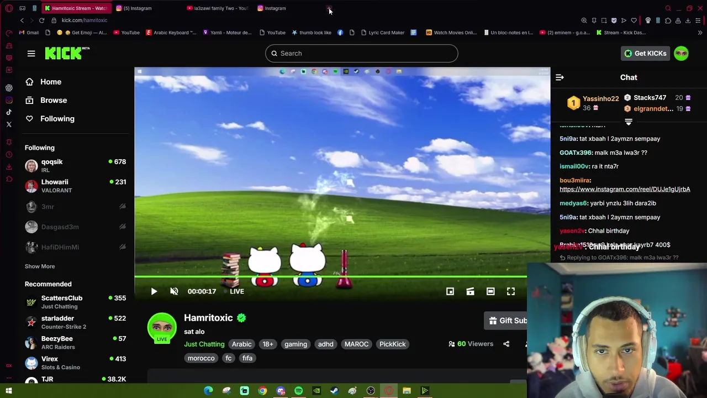Click Hamritoxic streamer avatar
This screenshot has width=707, height=398.
(162, 327)
